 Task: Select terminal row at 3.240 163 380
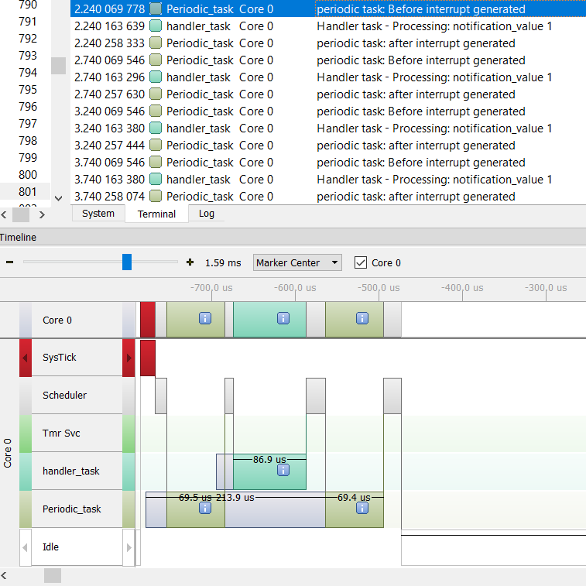click(x=328, y=129)
